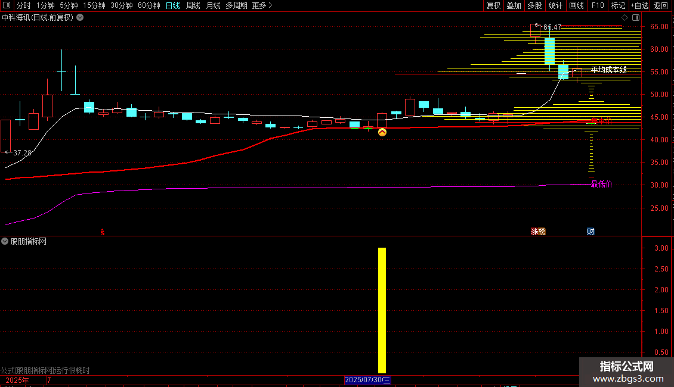Expand the 股朋指标网 indicator dropdown
Image resolution: width=674 pixels, height=387 pixels.
click(x=5, y=242)
